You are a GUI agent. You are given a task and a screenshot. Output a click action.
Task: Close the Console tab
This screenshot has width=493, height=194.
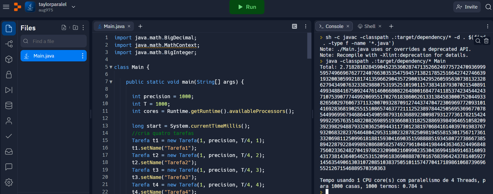pos(348,26)
